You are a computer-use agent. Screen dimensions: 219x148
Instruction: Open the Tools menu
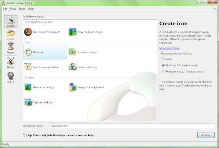(22, 9)
